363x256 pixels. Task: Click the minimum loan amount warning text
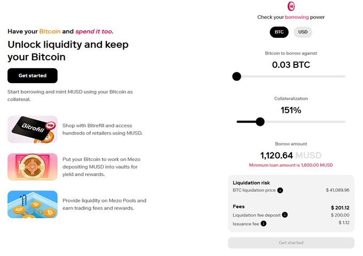coord(291,165)
